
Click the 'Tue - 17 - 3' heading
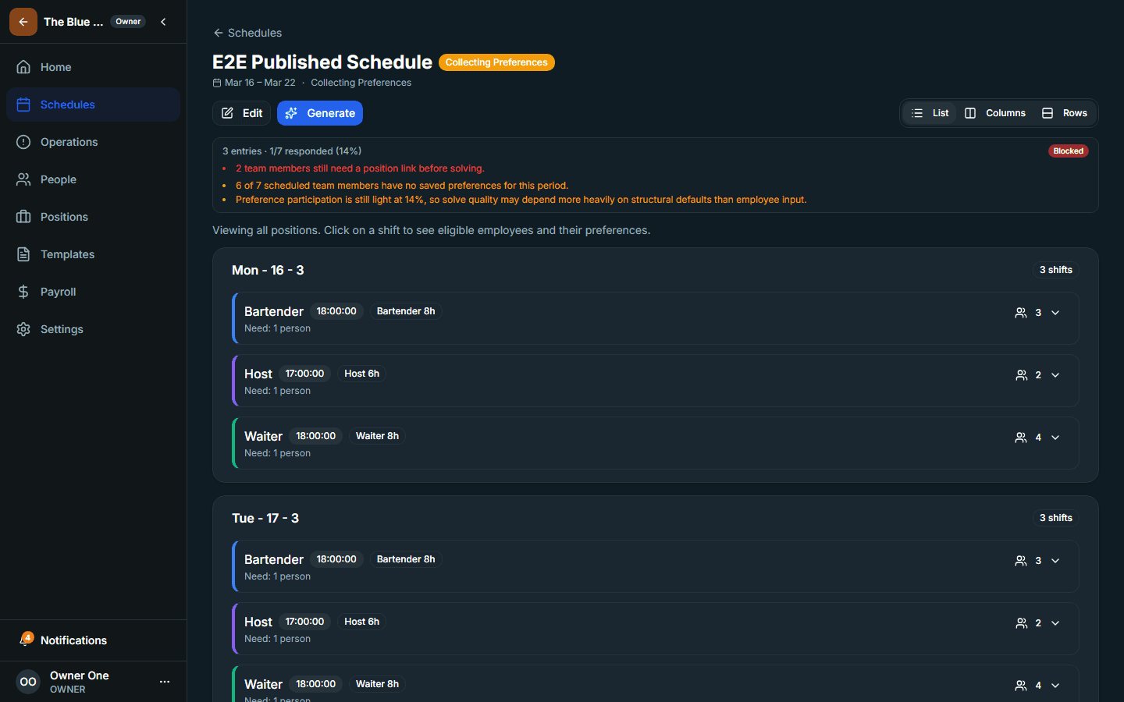click(265, 518)
